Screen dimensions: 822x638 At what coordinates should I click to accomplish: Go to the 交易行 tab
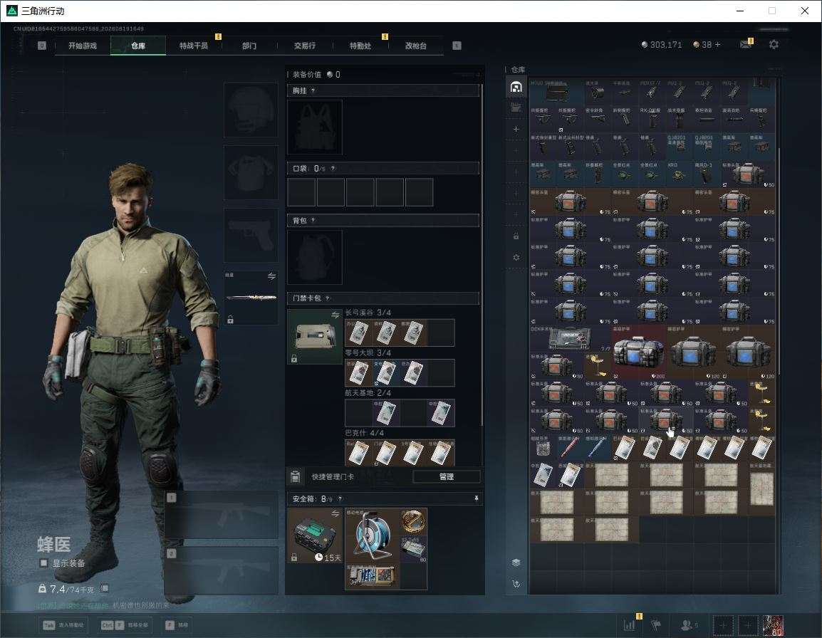pyautogui.click(x=305, y=46)
